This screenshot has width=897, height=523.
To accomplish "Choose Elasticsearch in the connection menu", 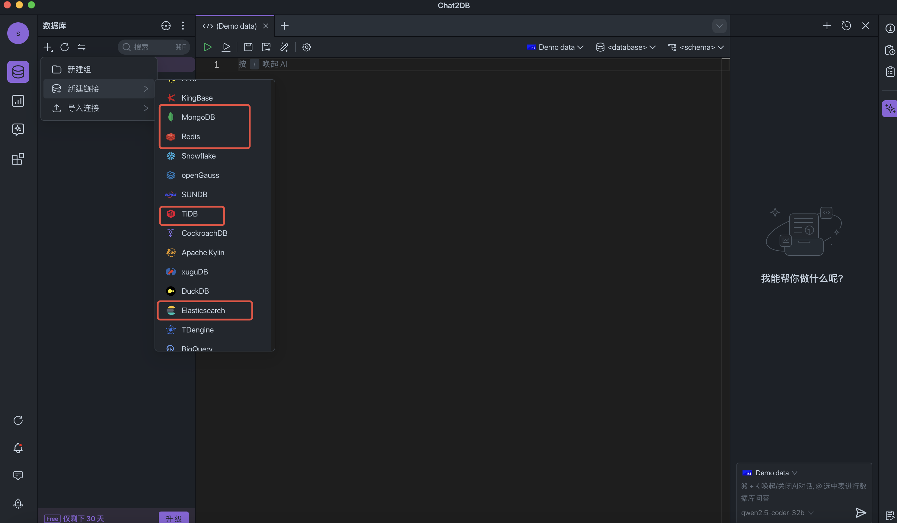I will (203, 310).
